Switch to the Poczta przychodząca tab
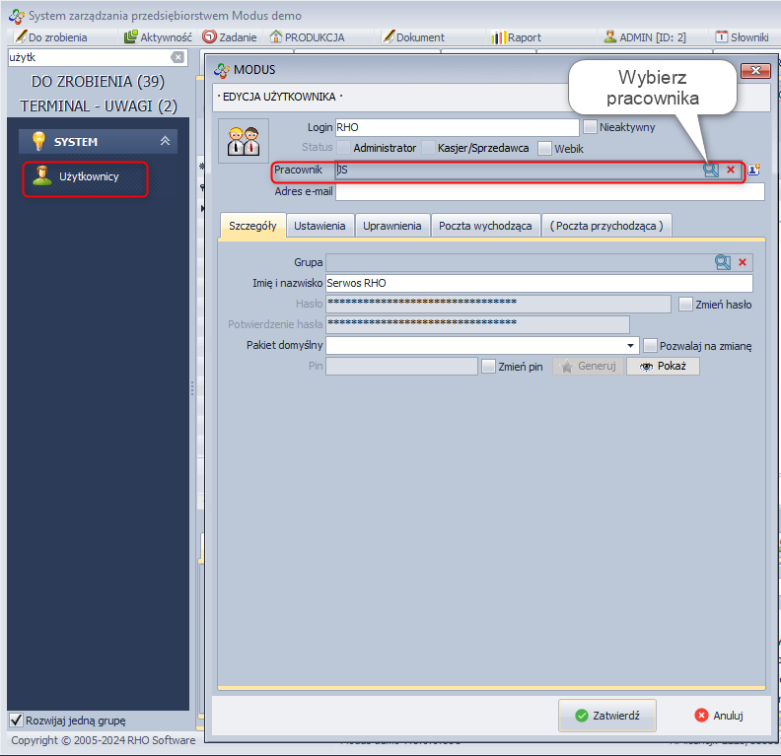781x756 pixels. point(606,226)
